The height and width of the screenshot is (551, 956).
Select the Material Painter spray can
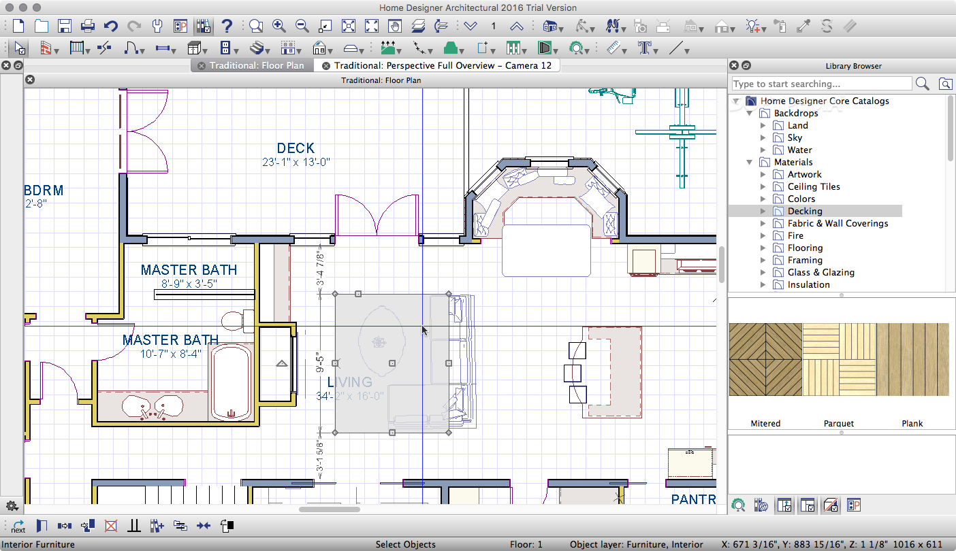[781, 27]
